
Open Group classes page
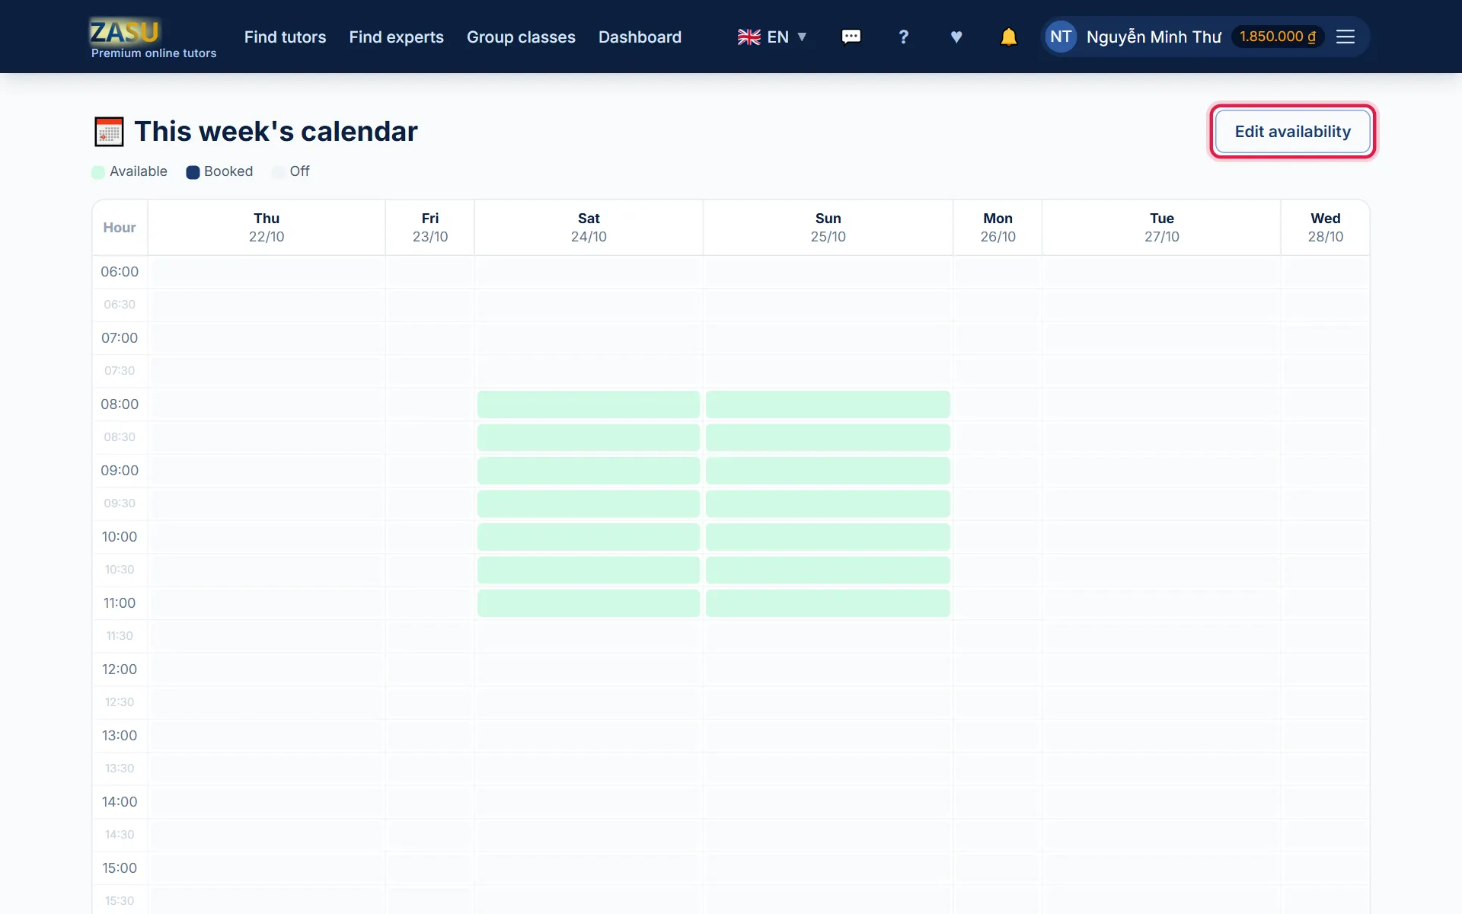coord(521,37)
